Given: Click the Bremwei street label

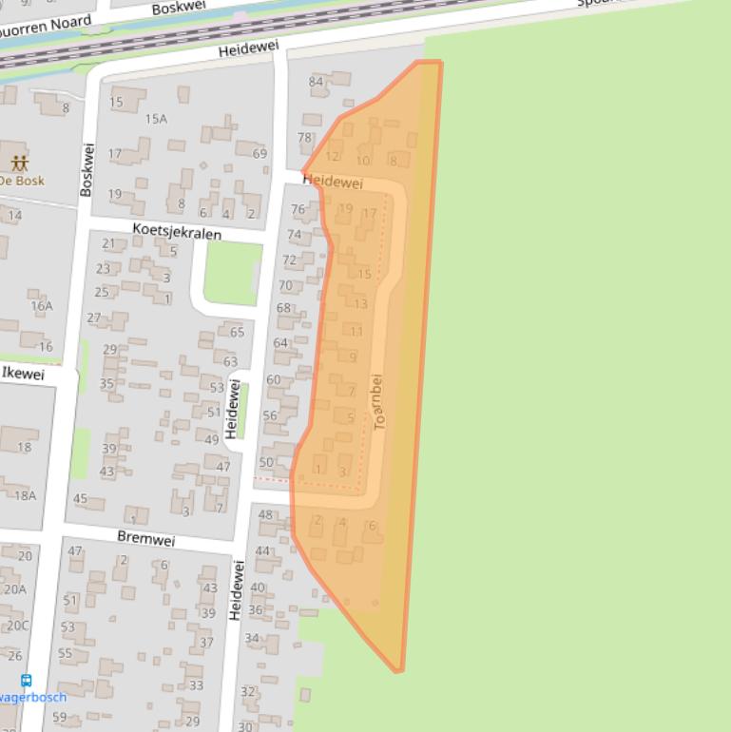Looking at the screenshot, I should click(x=145, y=538).
